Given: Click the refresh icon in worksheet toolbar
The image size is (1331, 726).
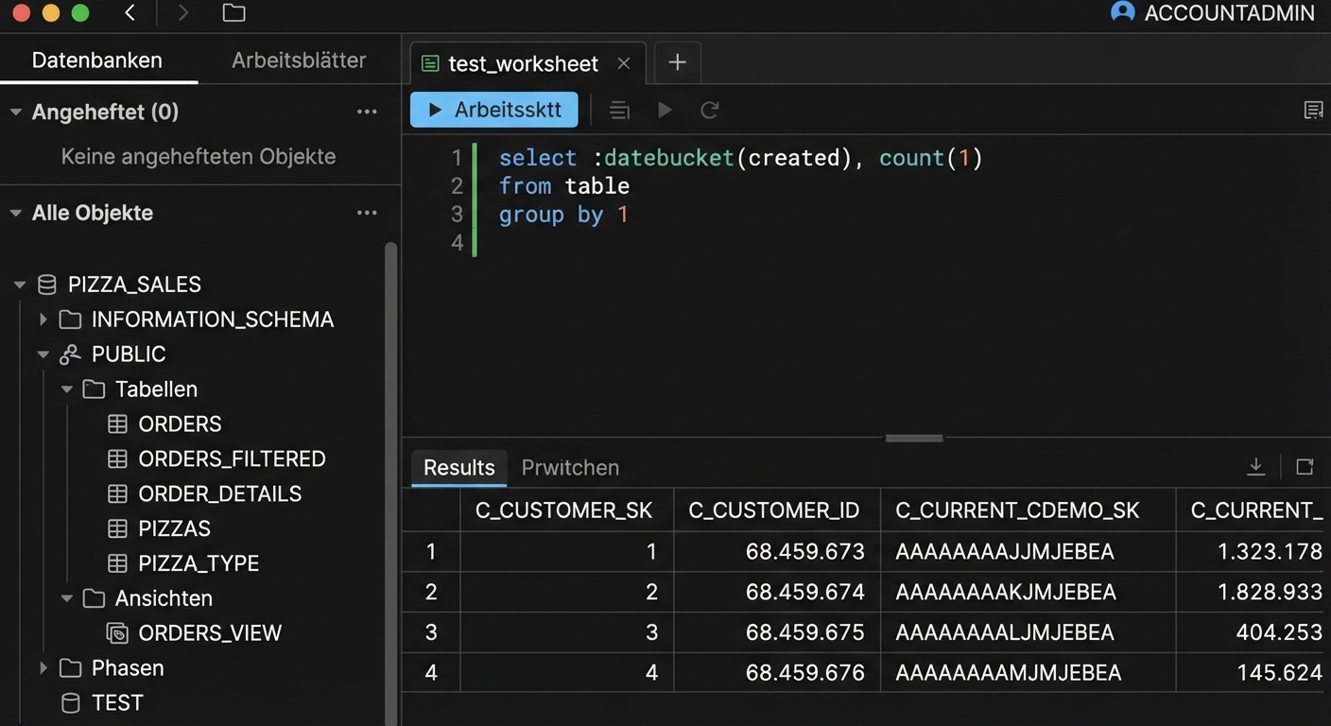Looking at the screenshot, I should pyautogui.click(x=709, y=111).
